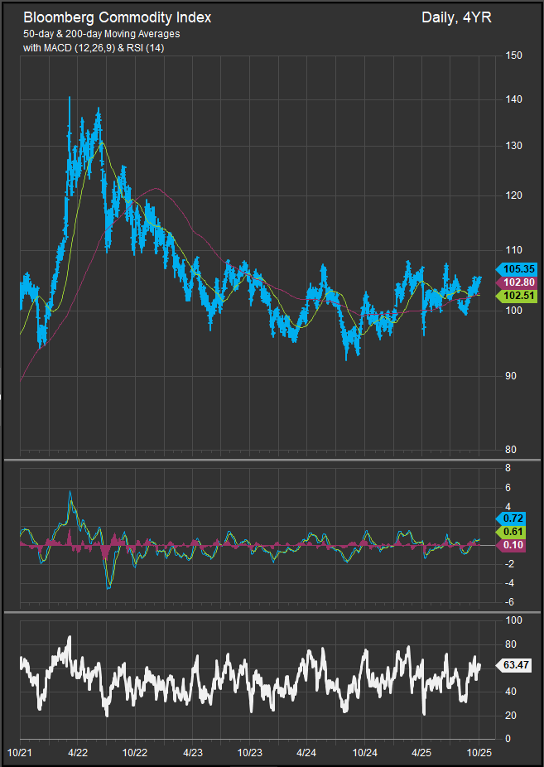Click the maroon 102.80 moving average tag

516,282
